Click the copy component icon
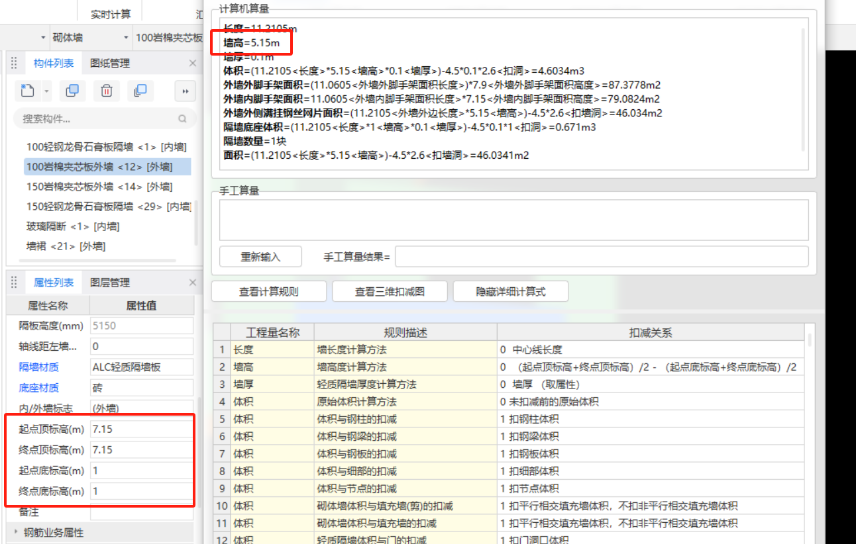Image resolution: width=856 pixels, height=544 pixels. click(73, 91)
